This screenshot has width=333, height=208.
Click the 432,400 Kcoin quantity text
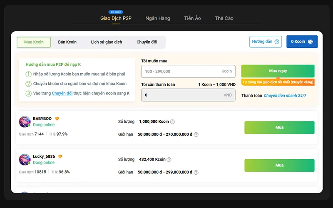152,159
